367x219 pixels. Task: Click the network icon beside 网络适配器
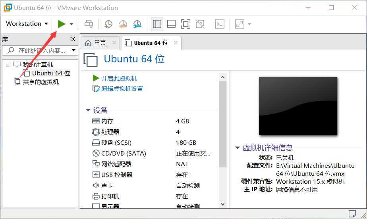(x=96, y=164)
